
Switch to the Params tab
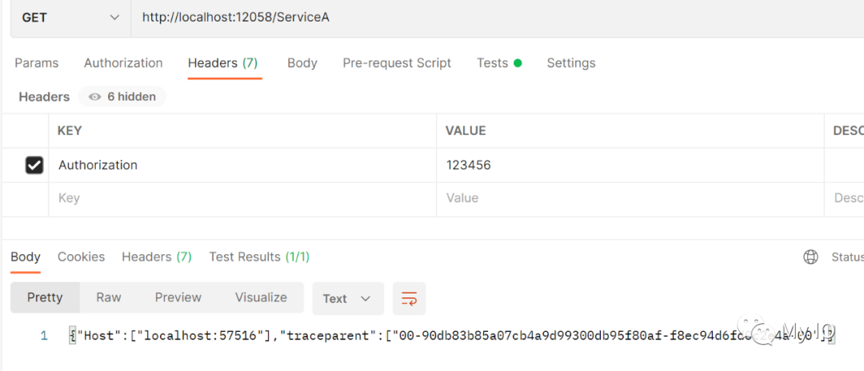coord(37,63)
